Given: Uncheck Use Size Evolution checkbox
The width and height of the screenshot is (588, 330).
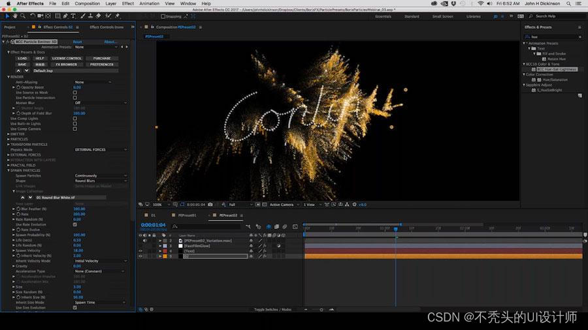Looking at the screenshot, I should click(x=75, y=308).
